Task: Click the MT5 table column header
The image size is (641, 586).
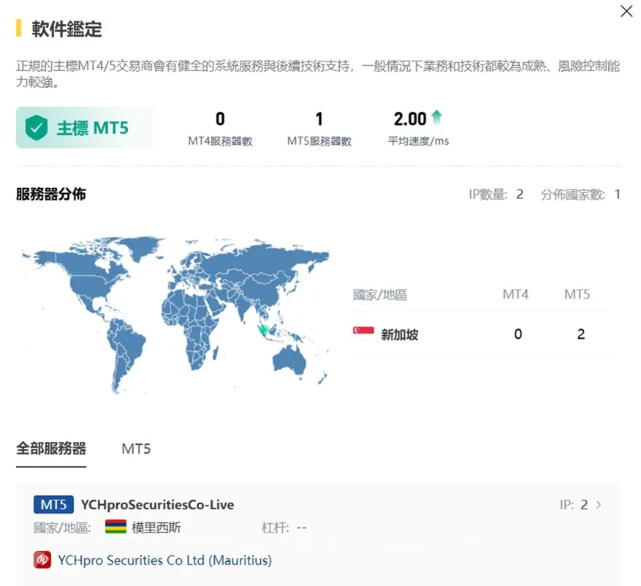Action: click(x=577, y=294)
